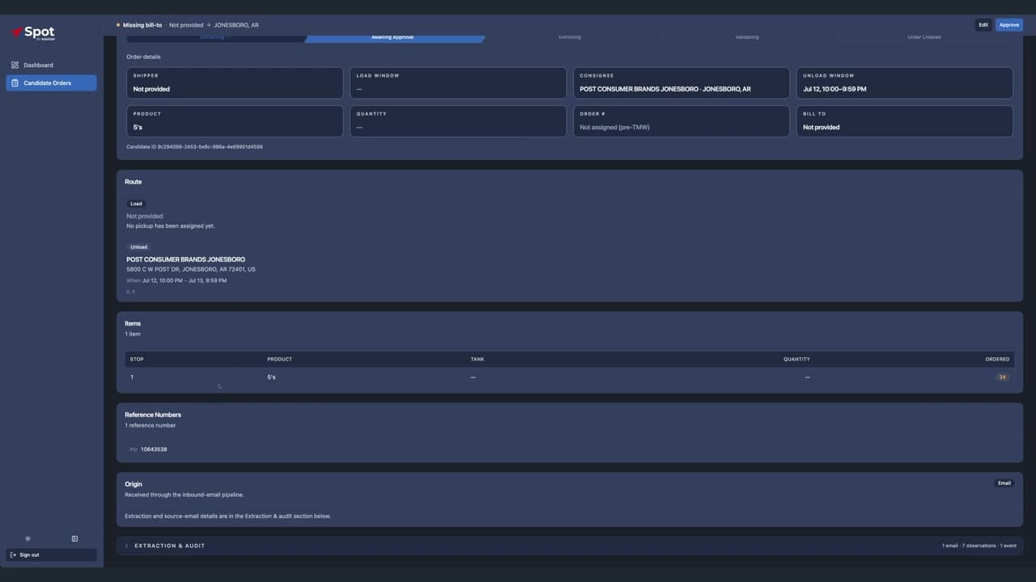Click the Spot logo
Screen dimensions: 1036x582
[x=33, y=32]
